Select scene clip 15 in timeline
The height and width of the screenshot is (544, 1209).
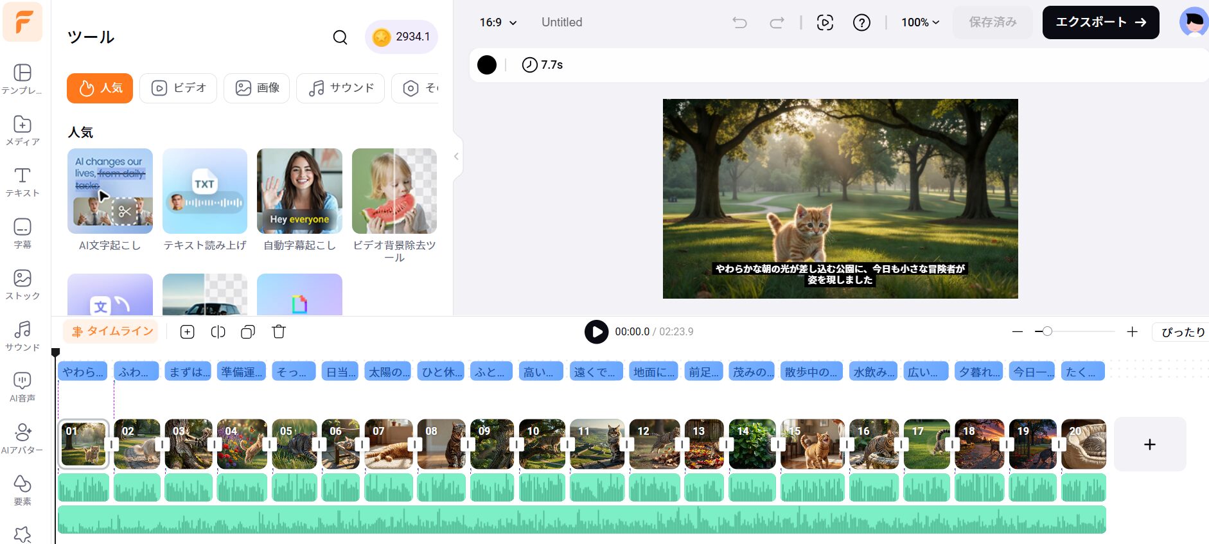(x=813, y=444)
